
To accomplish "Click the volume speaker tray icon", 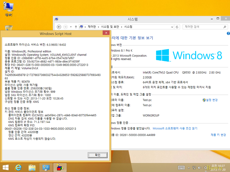I will pyautogui.click(x=199, y=168).
